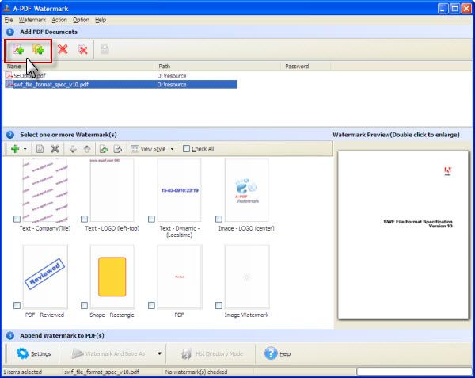This screenshot has width=475, height=378.
Task: Click the Add folder of PDFs icon
Action: [x=39, y=49]
